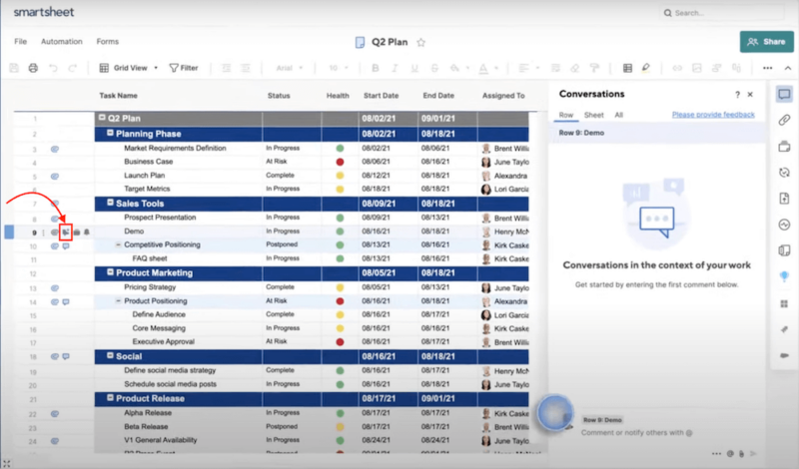This screenshot has height=469, width=799.
Task: Follow the Please provide feedback link
Action: tap(713, 115)
